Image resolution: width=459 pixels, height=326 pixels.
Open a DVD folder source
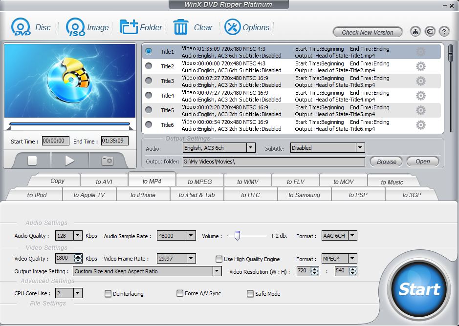point(141,27)
